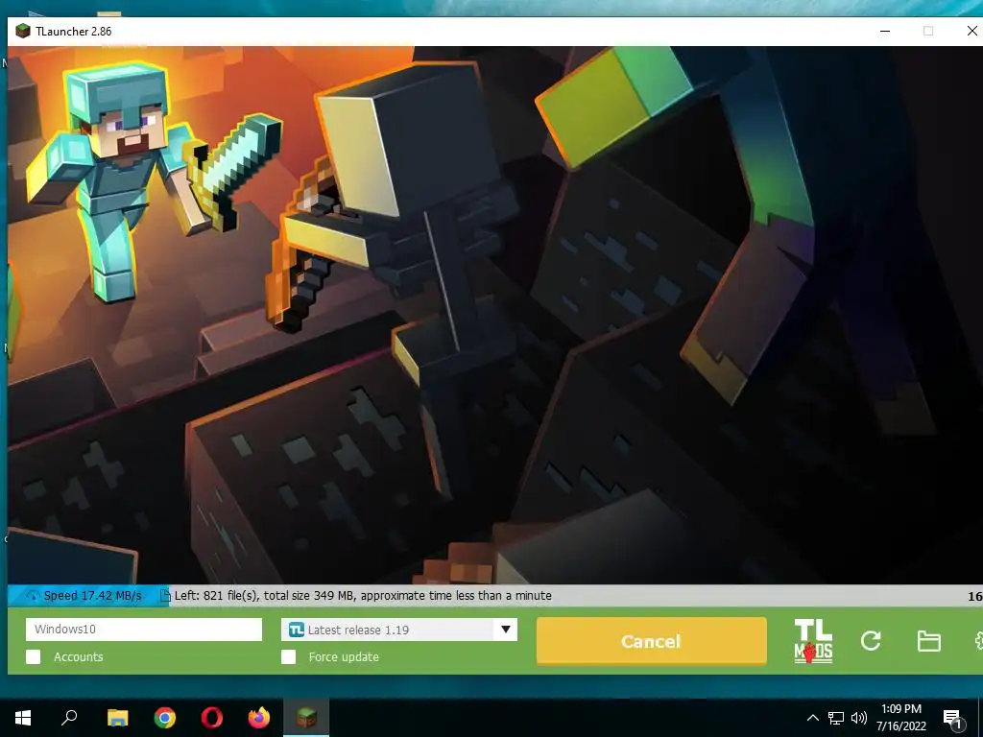
Task: Click the network status tray icon
Action: pos(836,718)
